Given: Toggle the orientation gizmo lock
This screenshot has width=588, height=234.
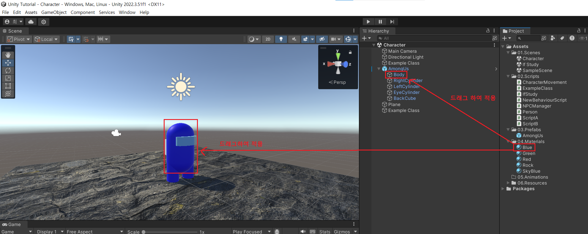Looking at the screenshot, I should [x=350, y=52].
